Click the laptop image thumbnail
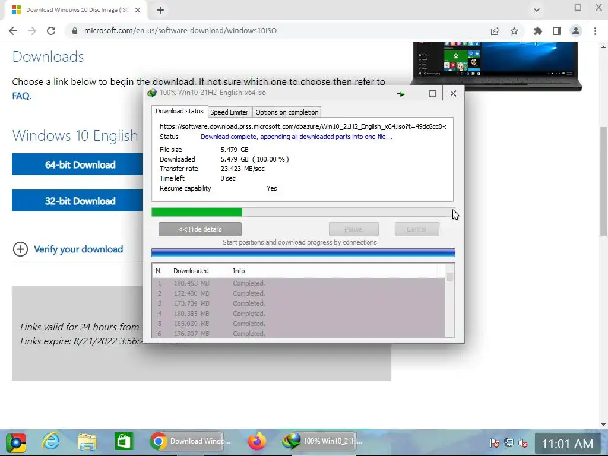 (x=496, y=66)
